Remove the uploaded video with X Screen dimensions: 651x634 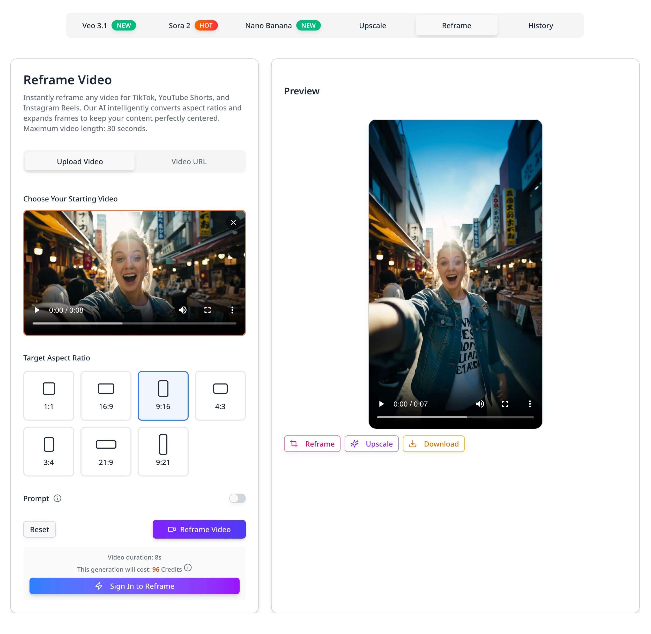pos(233,222)
